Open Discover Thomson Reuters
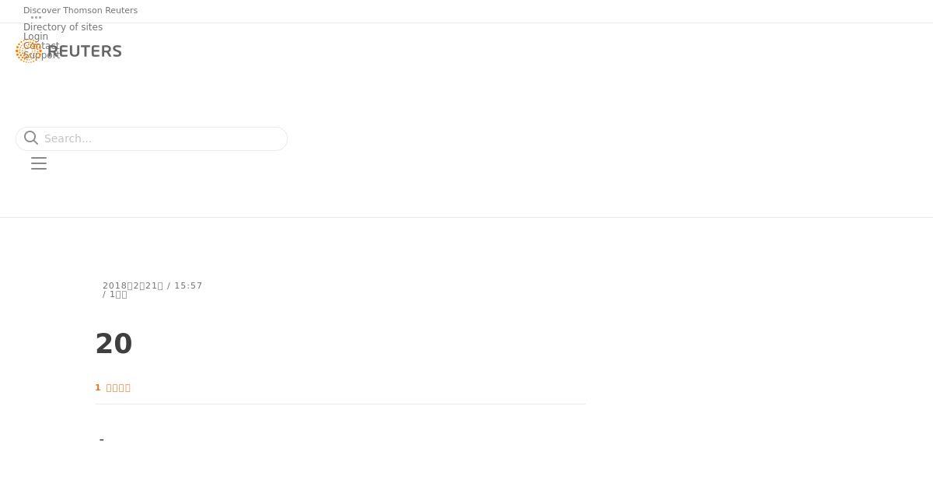Image resolution: width=933 pixels, height=490 pixels. coord(80,10)
